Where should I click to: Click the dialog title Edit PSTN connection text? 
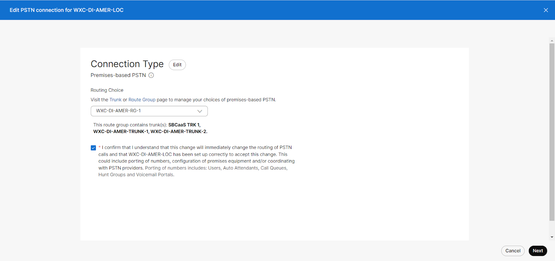click(x=67, y=10)
